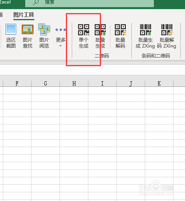Open the 图片阅览 picture viewer tool
This screenshot has height=201, width=185.
[x=44, y=36]
